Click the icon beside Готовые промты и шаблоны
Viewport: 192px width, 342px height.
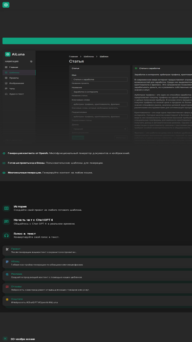pyautogui.click(x=4, y=163)
